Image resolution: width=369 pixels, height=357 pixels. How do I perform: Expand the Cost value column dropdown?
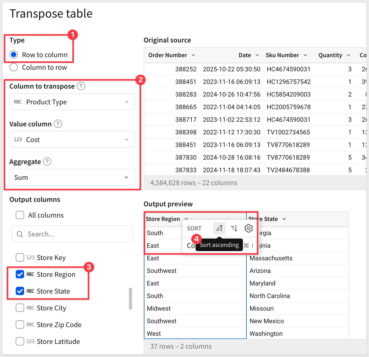[72, 139]
